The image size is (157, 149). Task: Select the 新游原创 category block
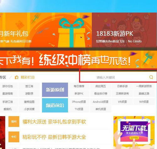pyautogui.click(x=55, y=90)
